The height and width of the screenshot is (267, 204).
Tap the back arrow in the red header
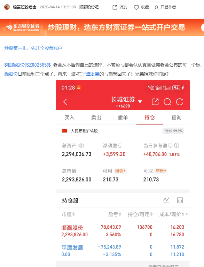pos(65,102)
